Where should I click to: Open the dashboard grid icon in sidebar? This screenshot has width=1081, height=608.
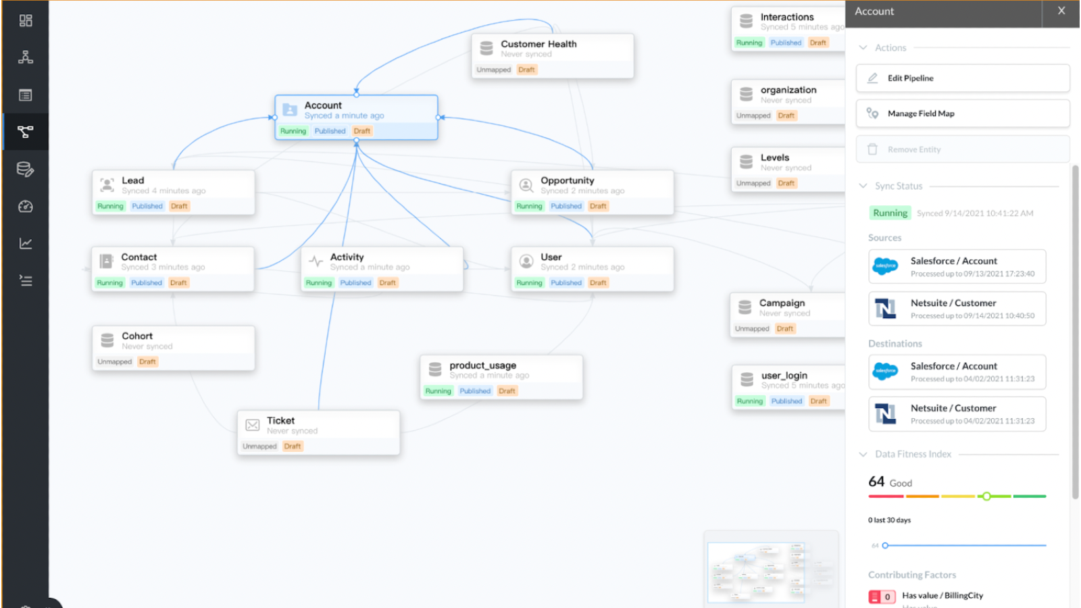click(x=26, y=21)
